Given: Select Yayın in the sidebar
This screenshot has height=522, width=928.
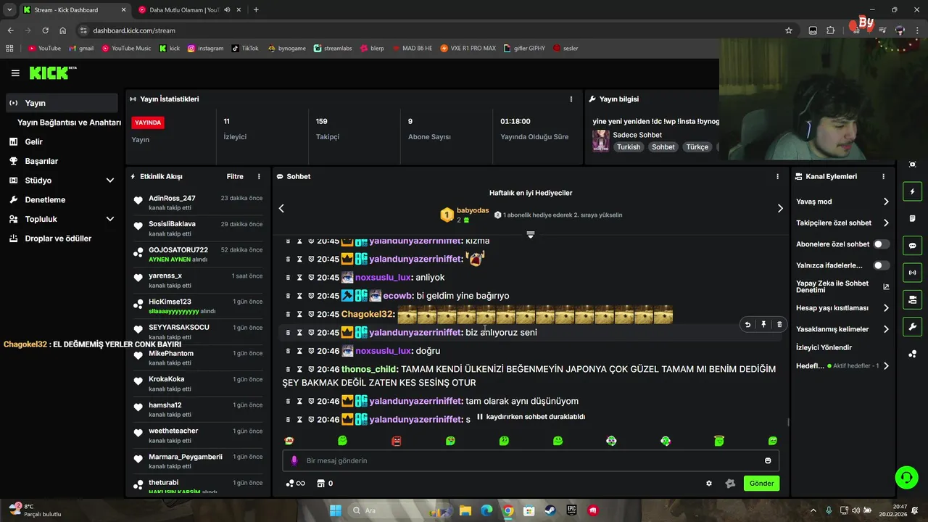Looking at the screenshot, I should [x=62, y=103].
